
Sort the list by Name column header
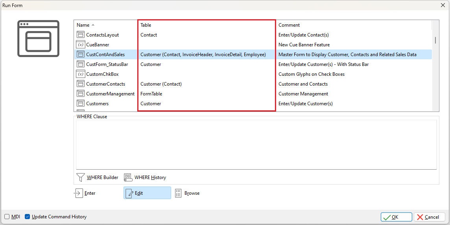click(x=83, y=25)
